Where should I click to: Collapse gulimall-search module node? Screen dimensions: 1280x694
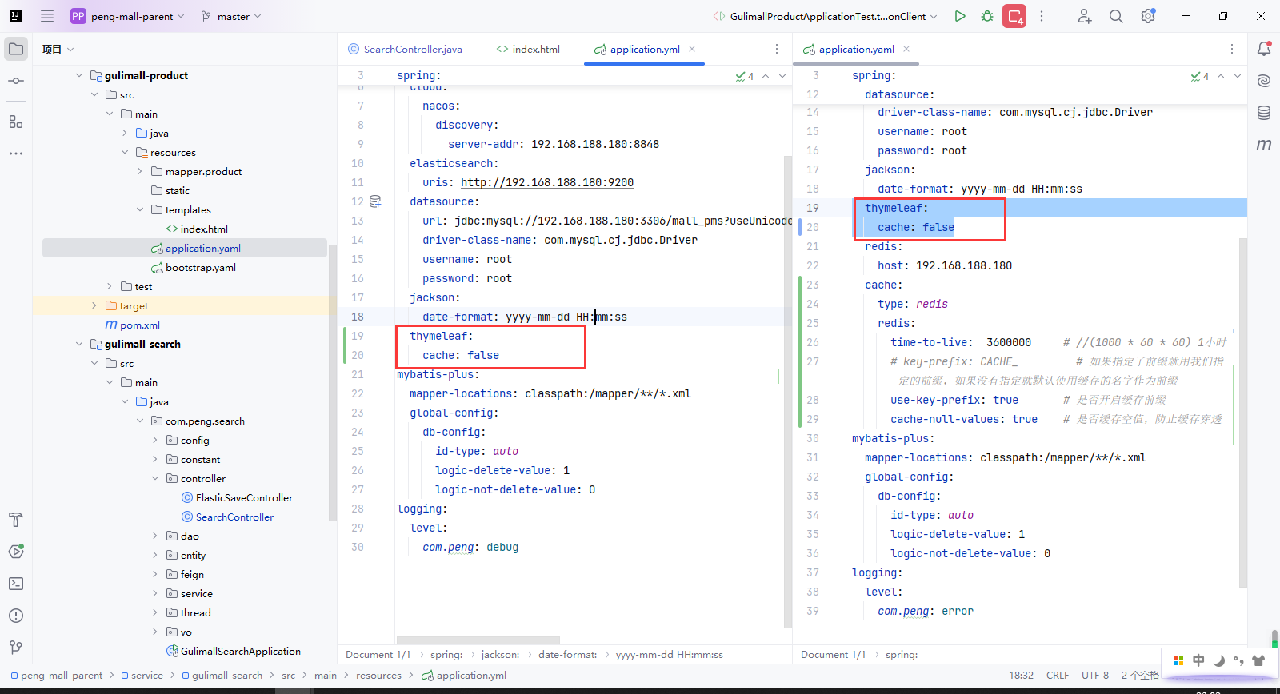point(79,344)
